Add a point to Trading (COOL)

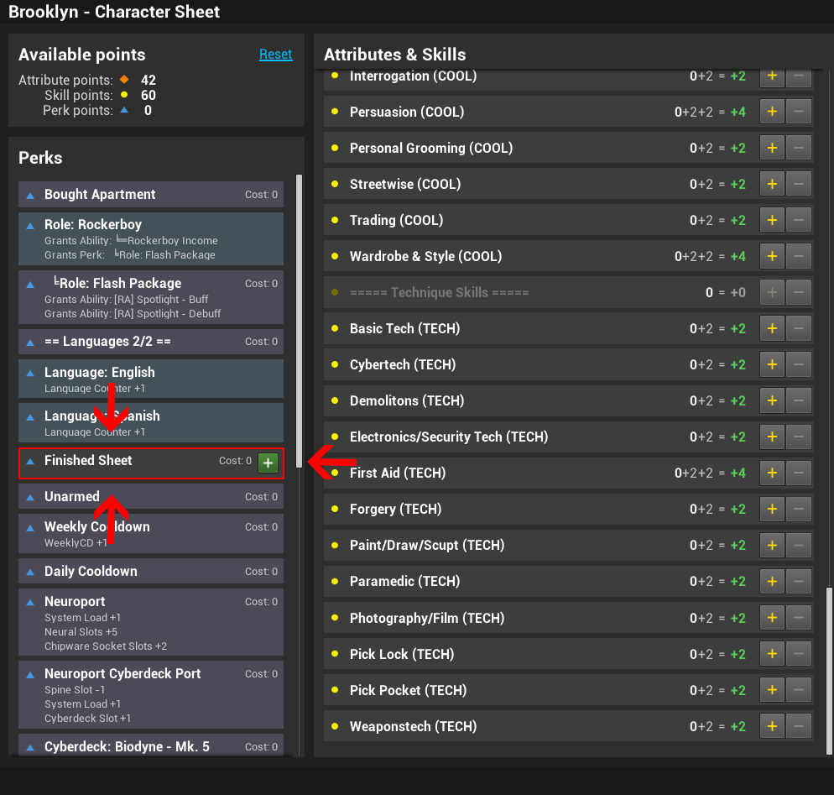(772, 220)
